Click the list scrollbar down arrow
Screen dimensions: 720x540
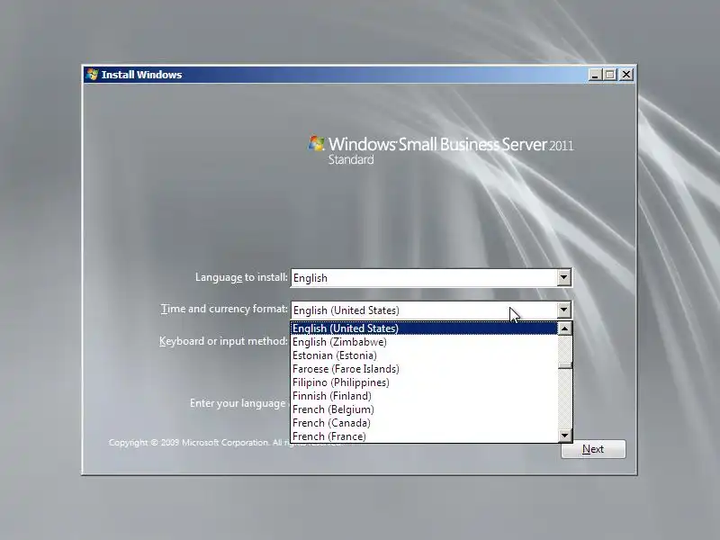tap(565, 435)
